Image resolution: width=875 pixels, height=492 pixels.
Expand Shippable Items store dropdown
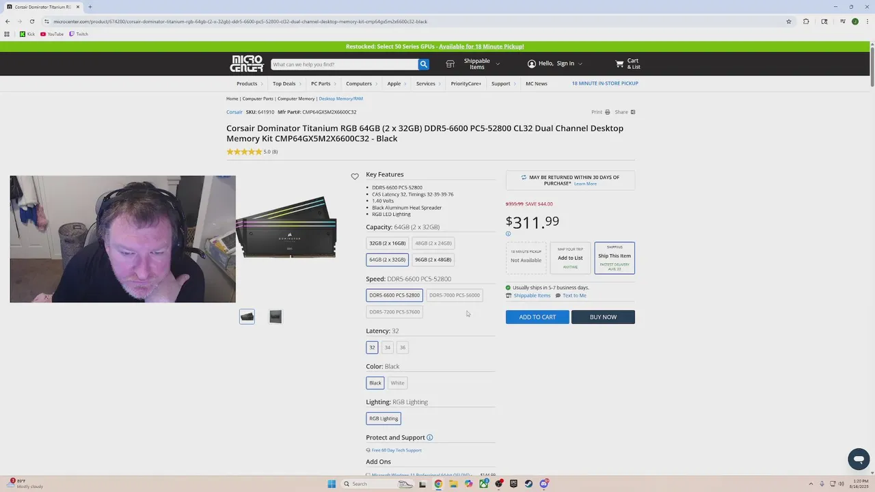(x=498, y=64)
